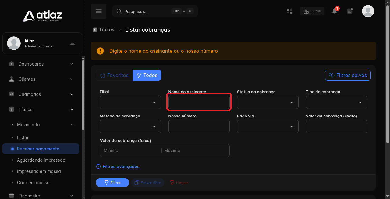Expand the Chamados menu

[x=72, y=94]
